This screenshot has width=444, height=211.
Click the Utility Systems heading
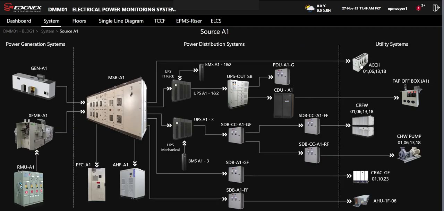[392, 44]
